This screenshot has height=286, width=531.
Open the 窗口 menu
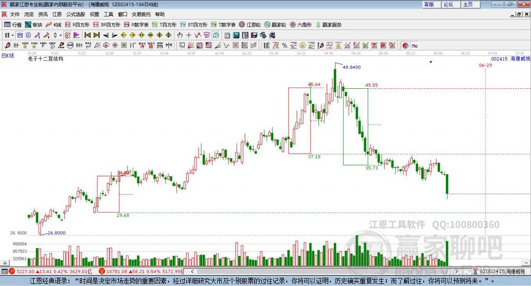(122, 14)
